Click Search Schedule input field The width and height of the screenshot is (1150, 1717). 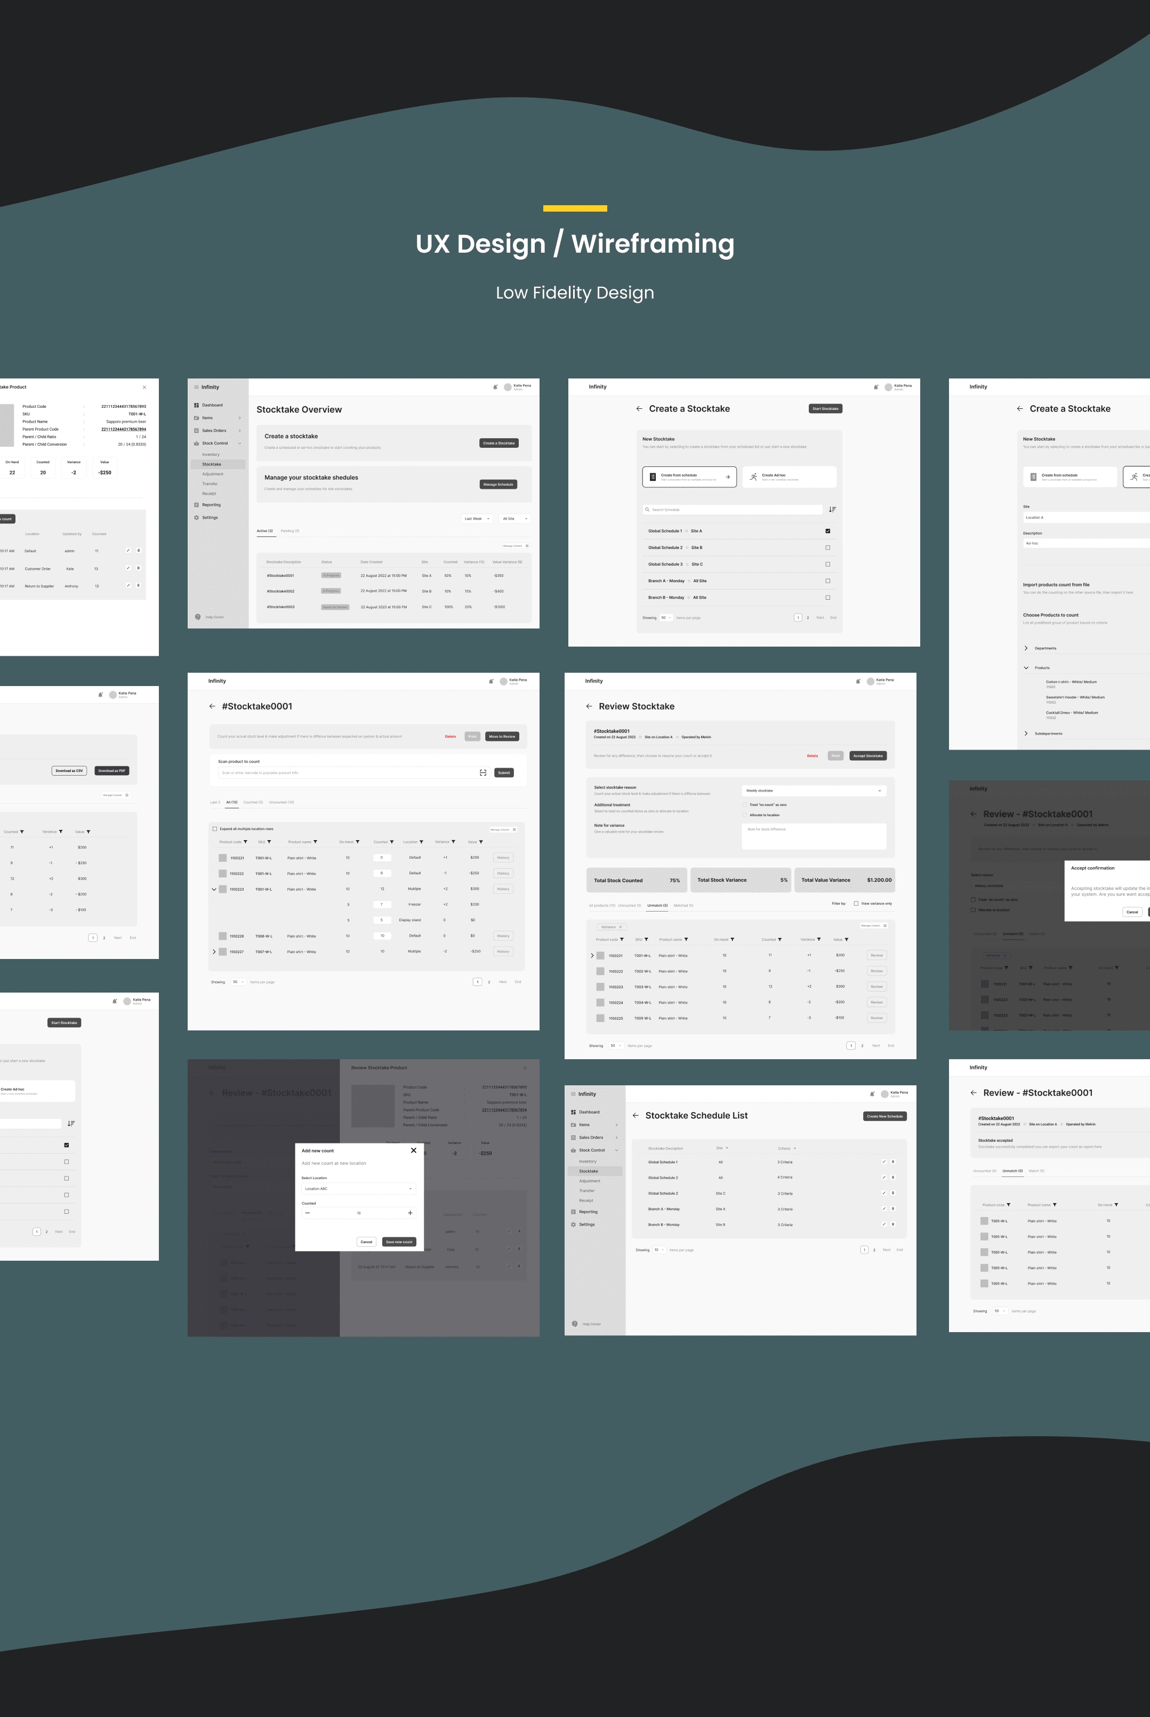(x=733, y=510)
